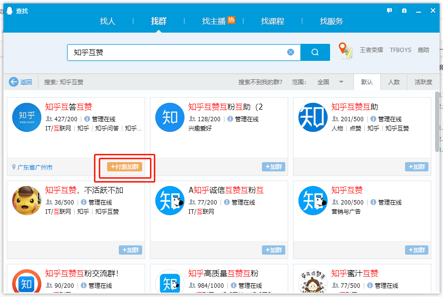This screenshot has height=297, width=443.
Task: Click the back arrow icon
Action: point(14,82)
